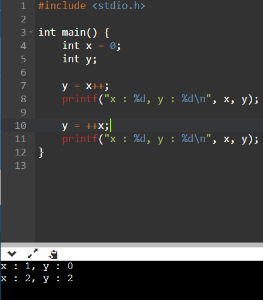Viewport: 263px width, 300px height.
Task: Copy console output with clipboard icon
Action: pos(53,254)
